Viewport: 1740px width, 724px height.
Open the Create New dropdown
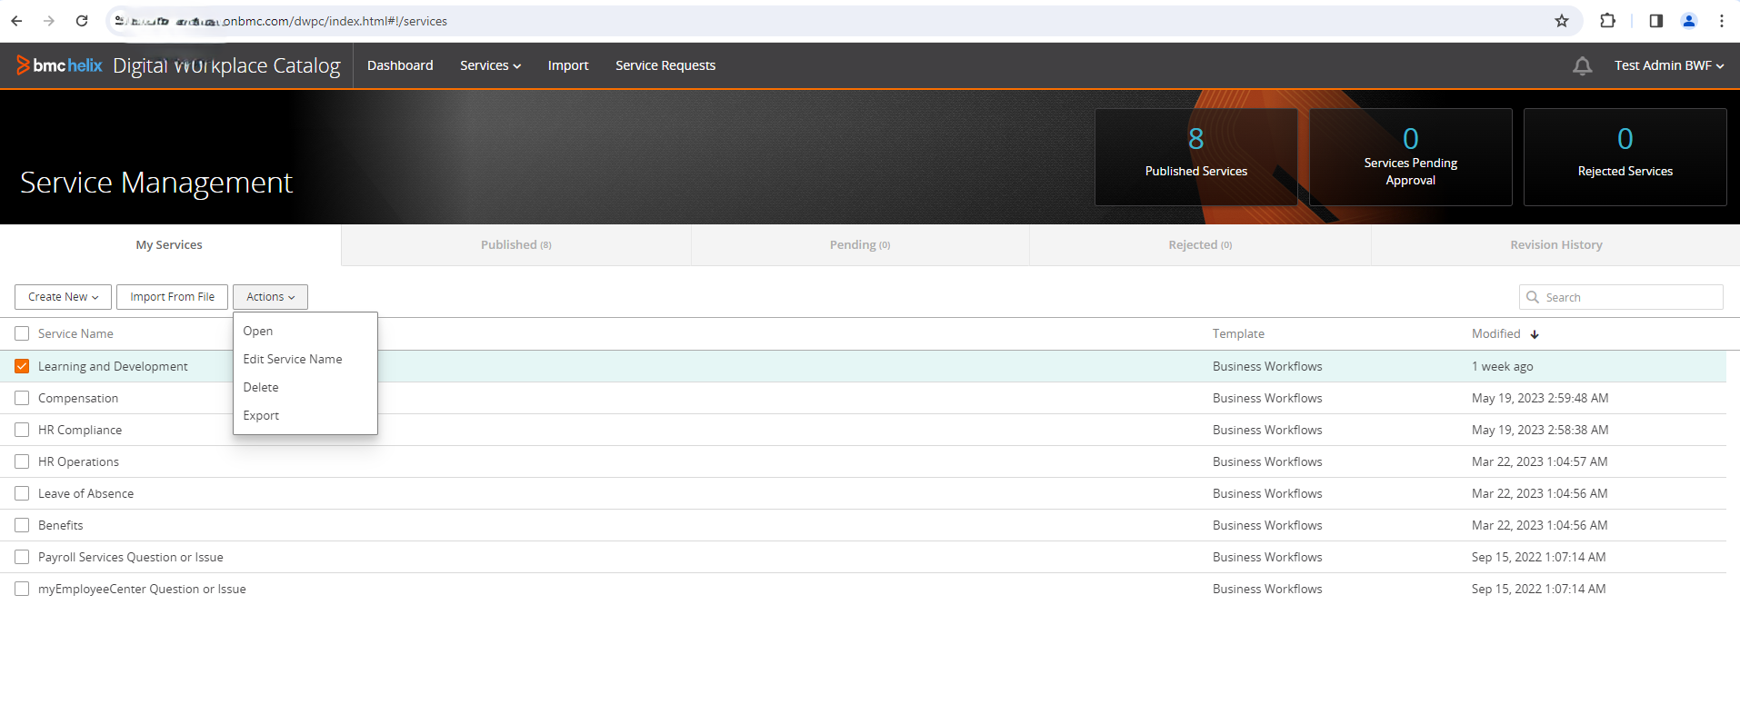(63, 297)
